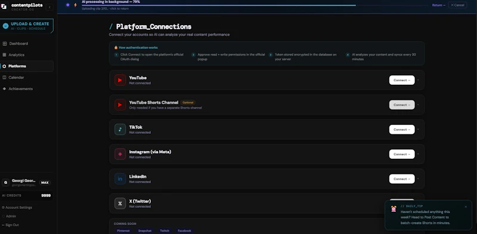
Task: Click the Calendar icon in sidebar
Action: click(x=4, y=78)
